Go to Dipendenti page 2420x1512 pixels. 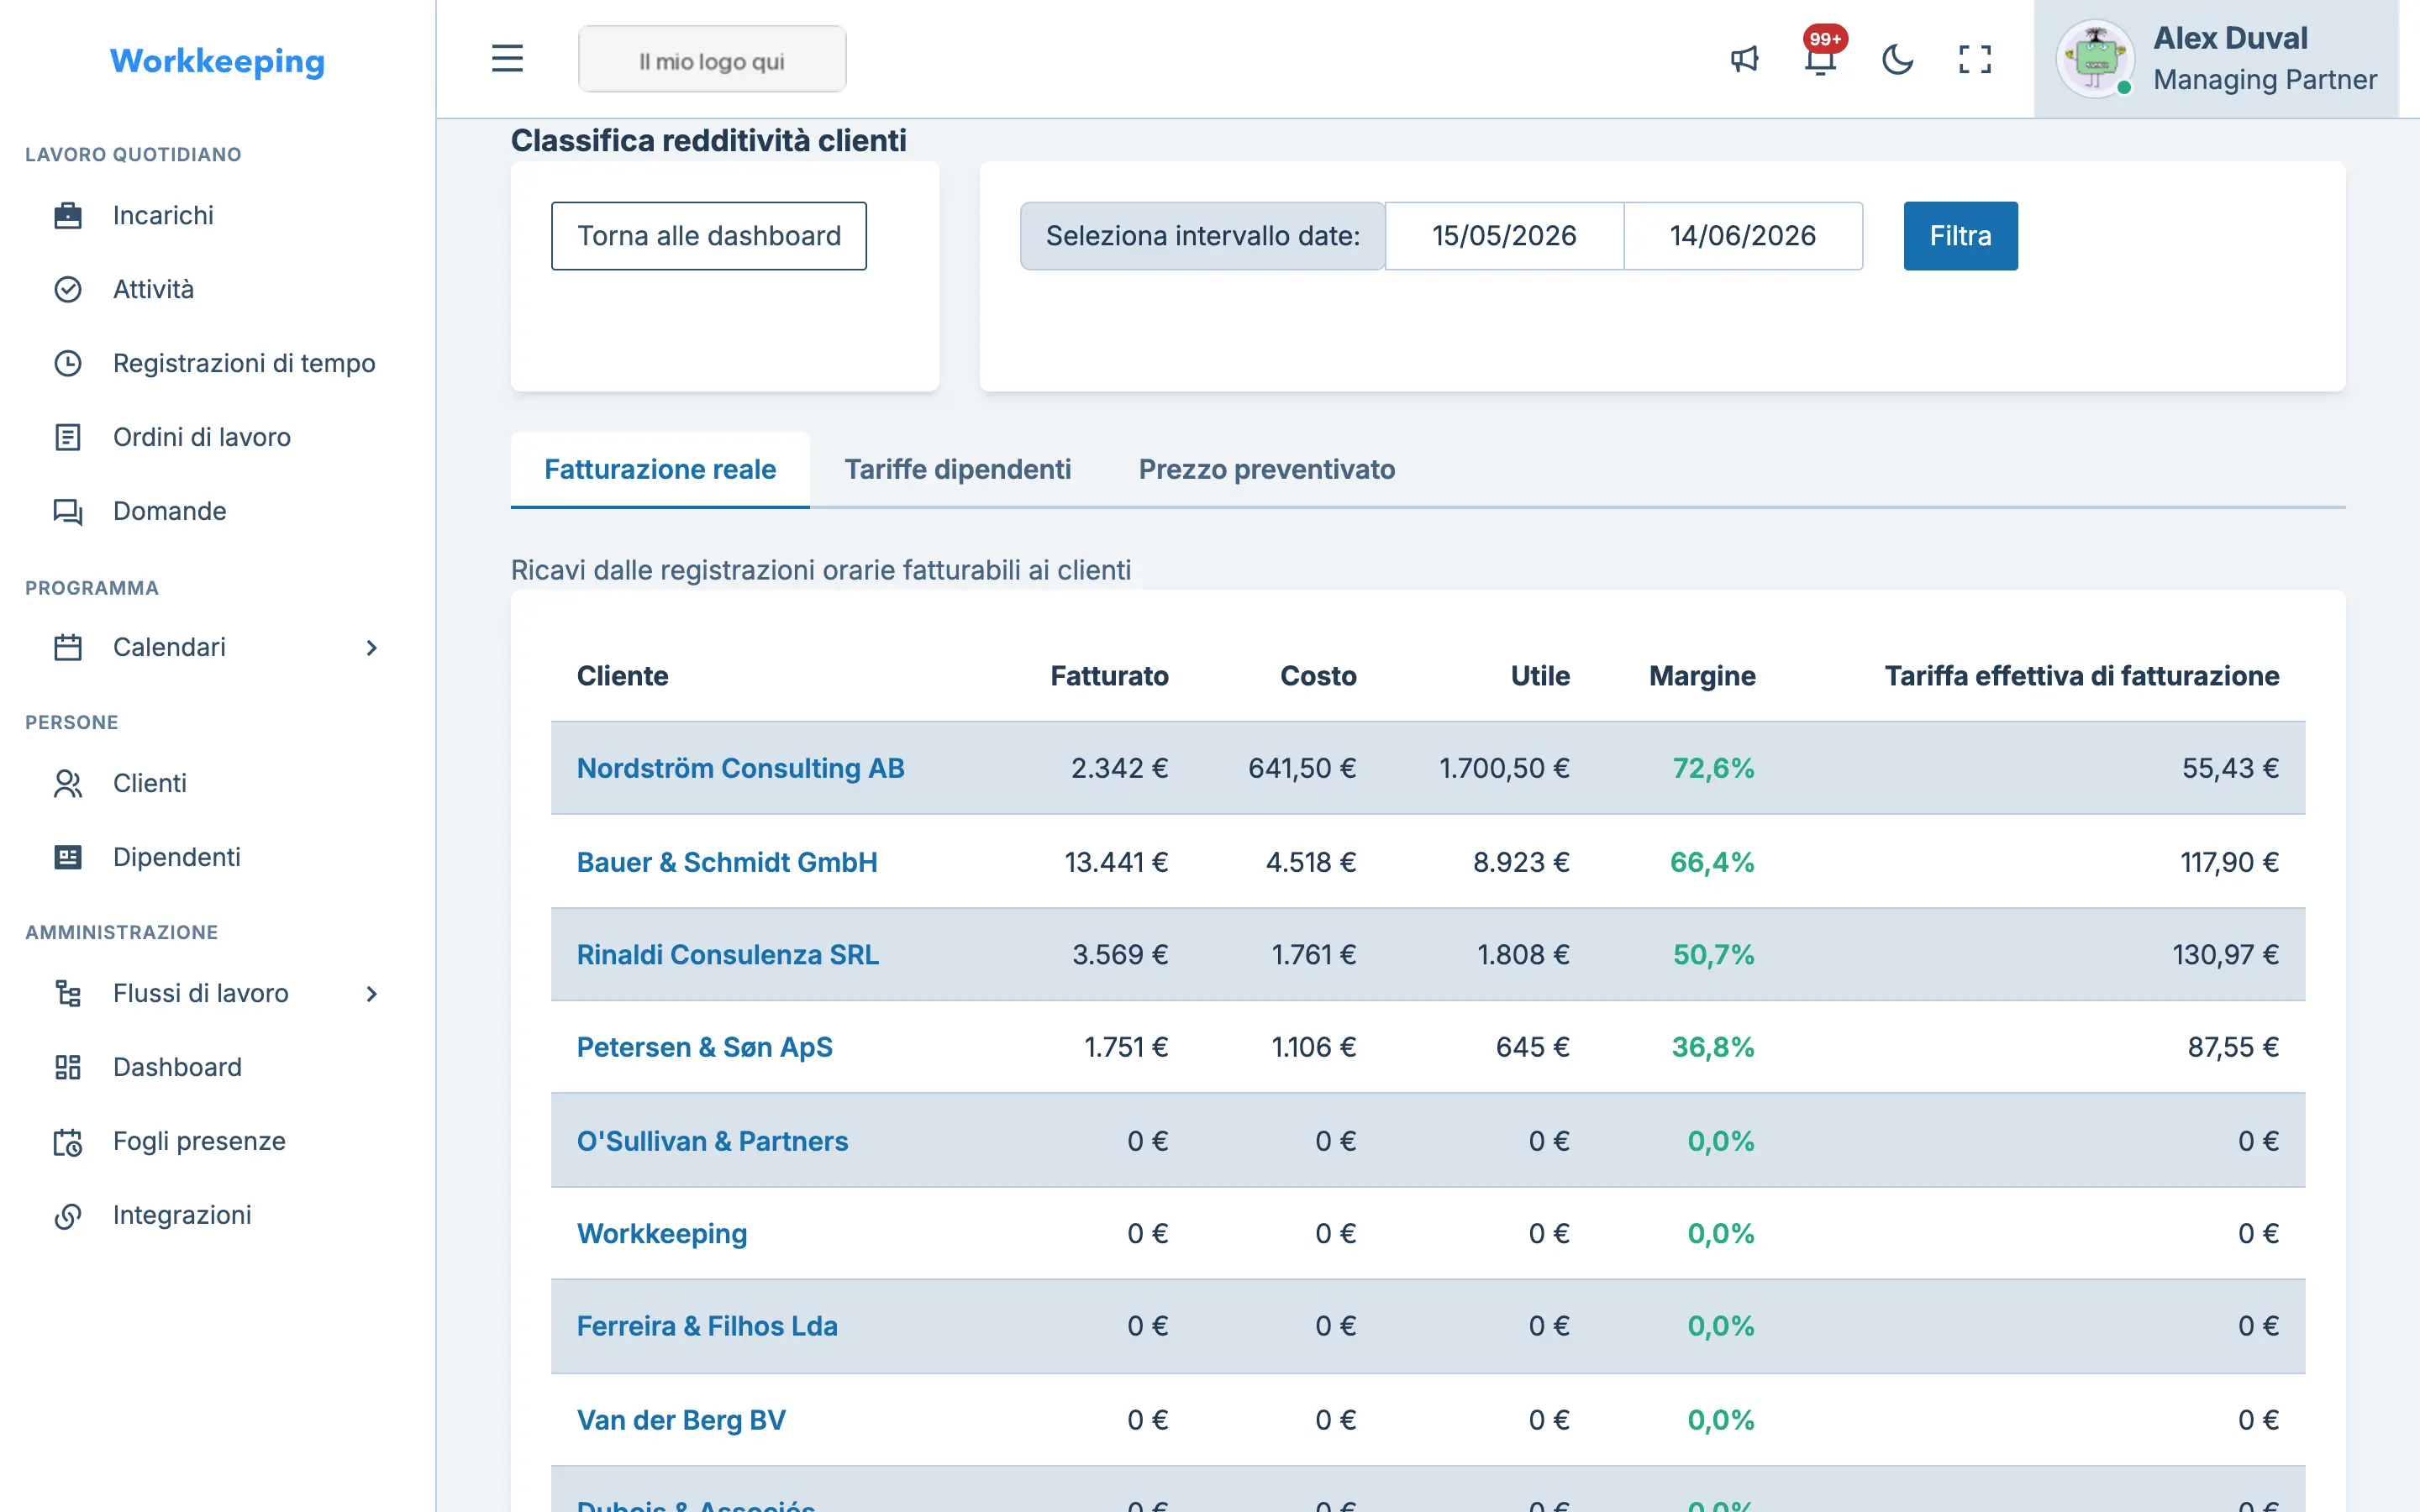tap(177, 857)
